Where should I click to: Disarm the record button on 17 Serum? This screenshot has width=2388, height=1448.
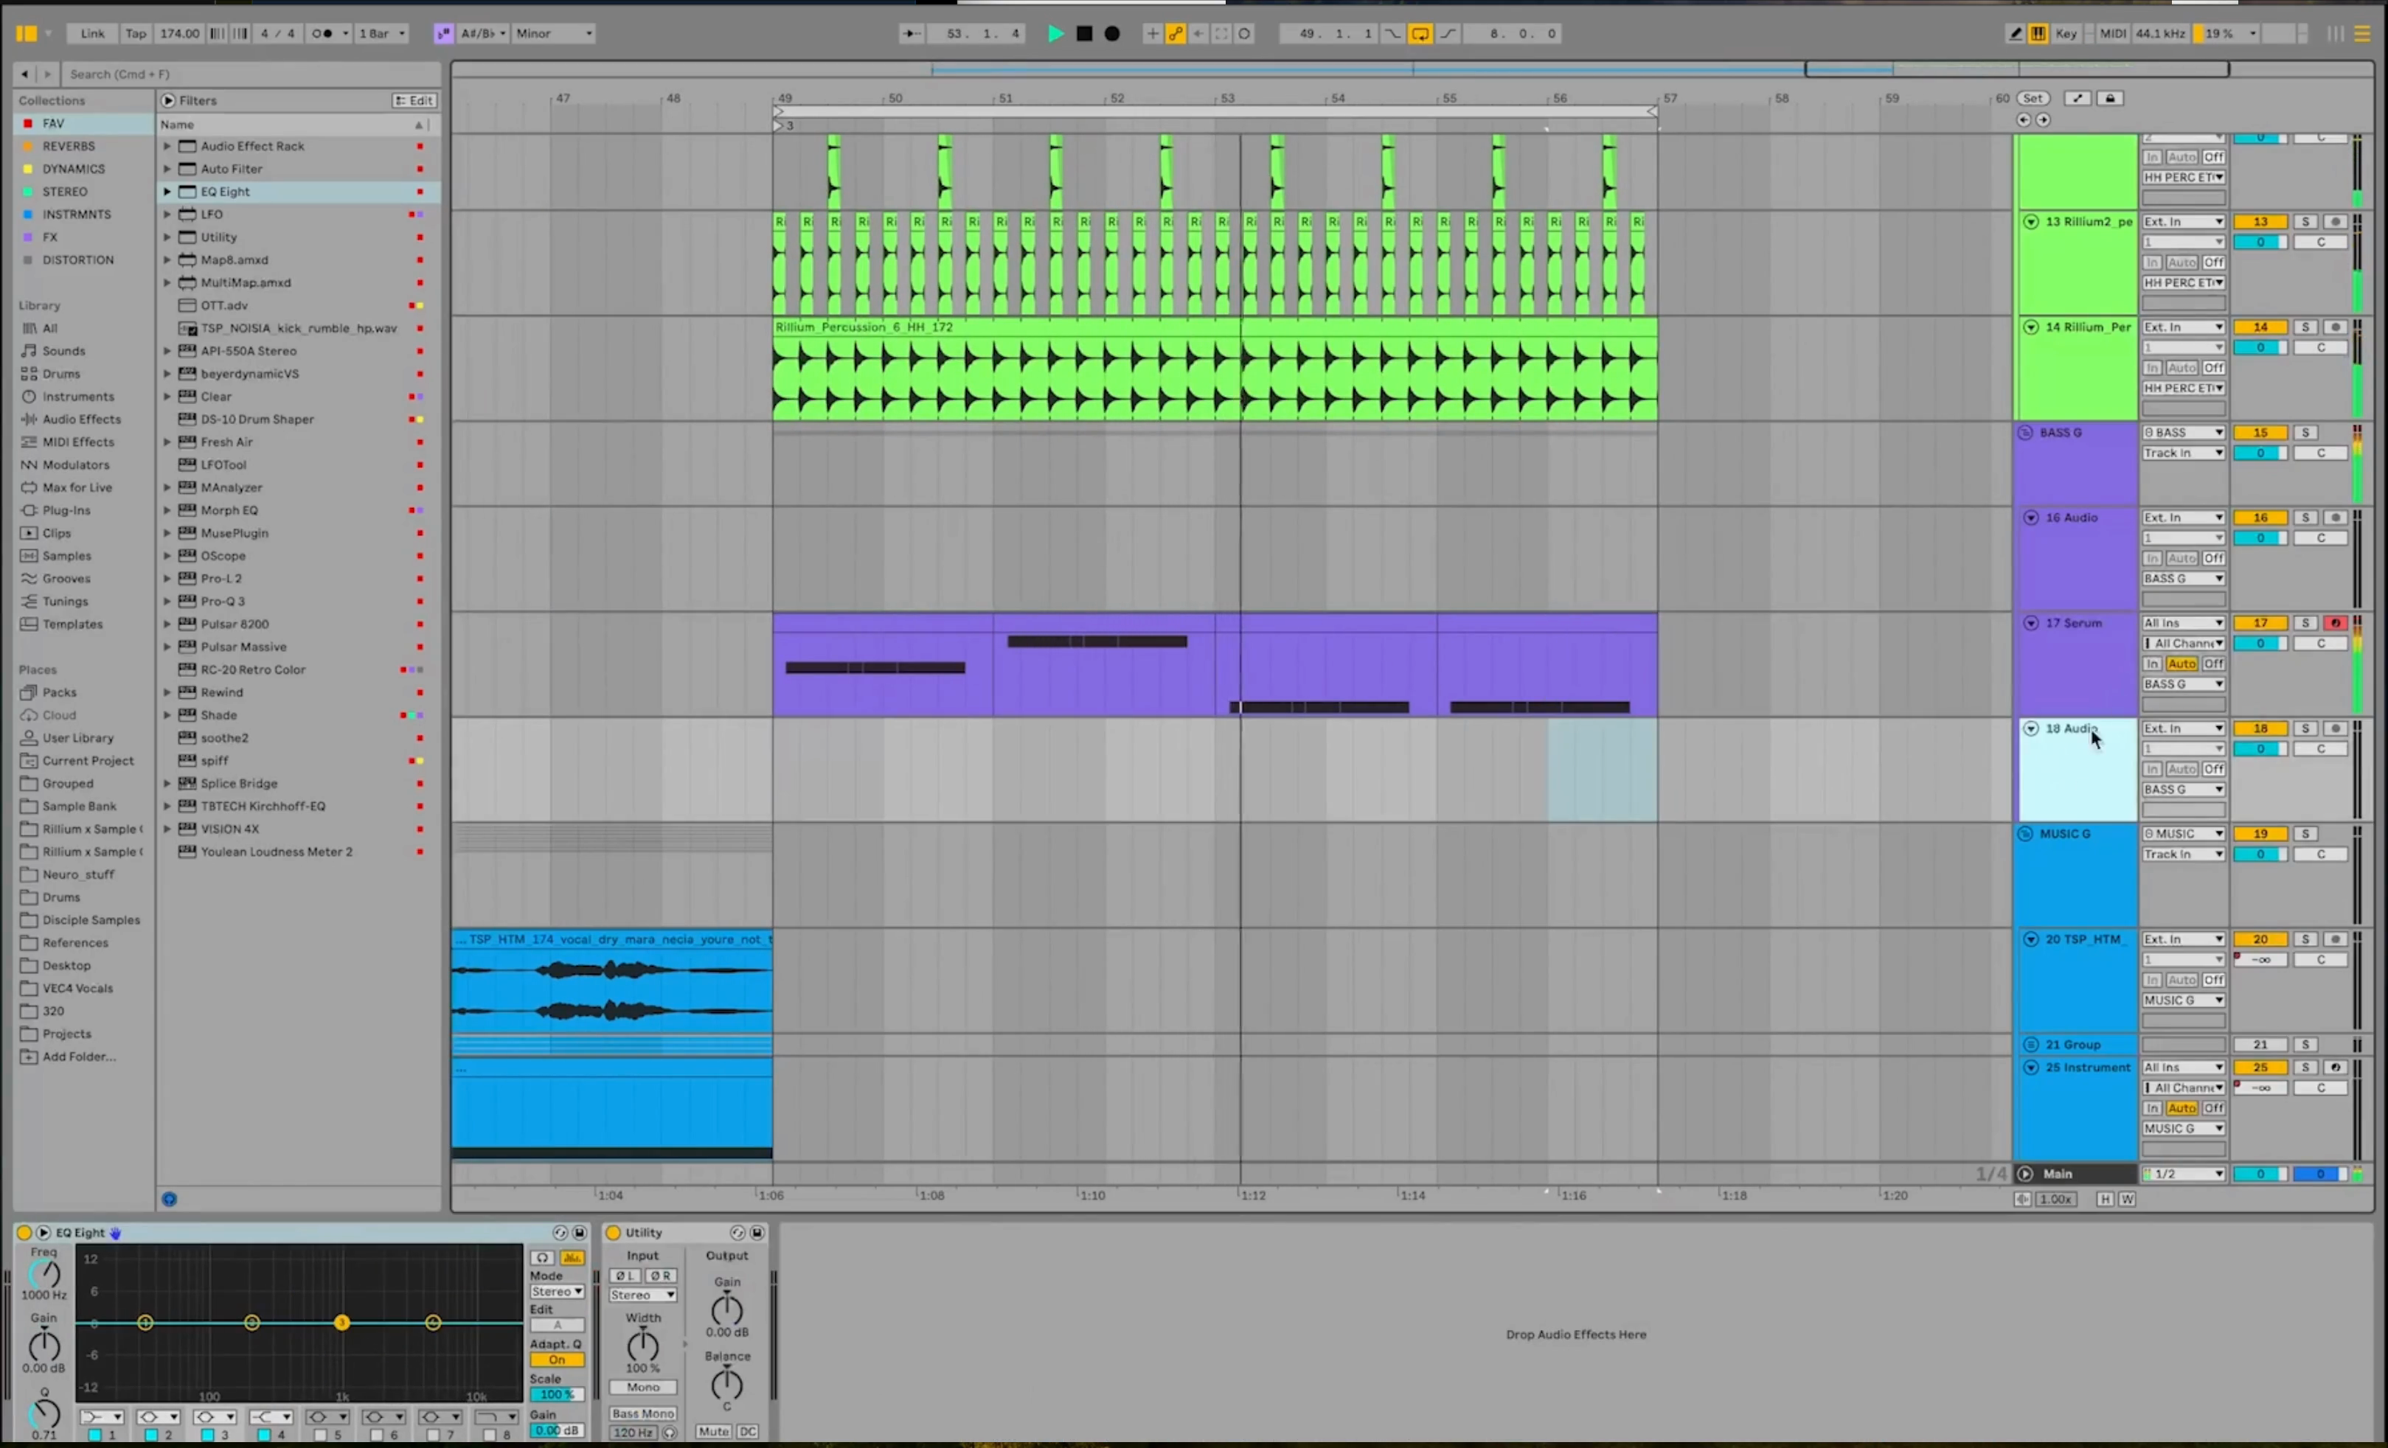pos(2336,623)
